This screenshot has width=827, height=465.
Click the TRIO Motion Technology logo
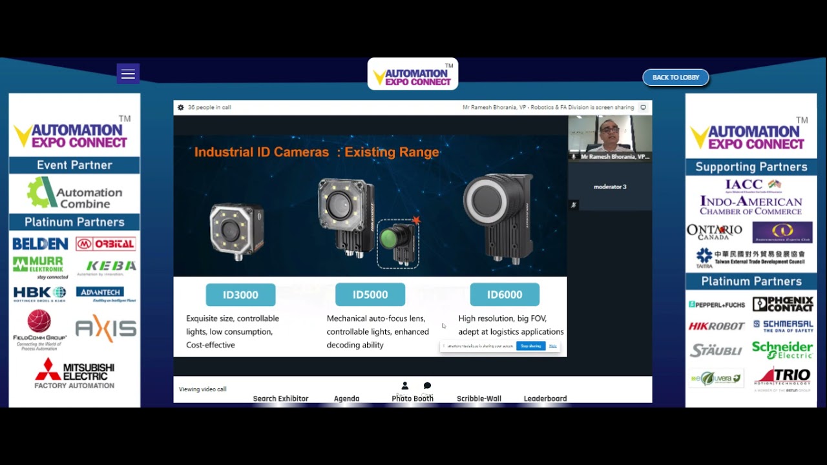[x=783, y=379]
